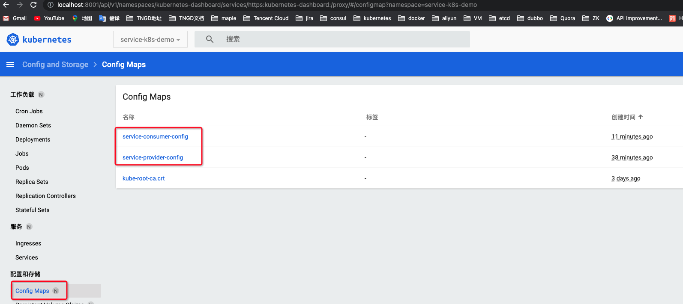This screenshot has height=304, width=683.
Task: Click the Kubernetes dashboard logo
Action: tap(39, 40)
